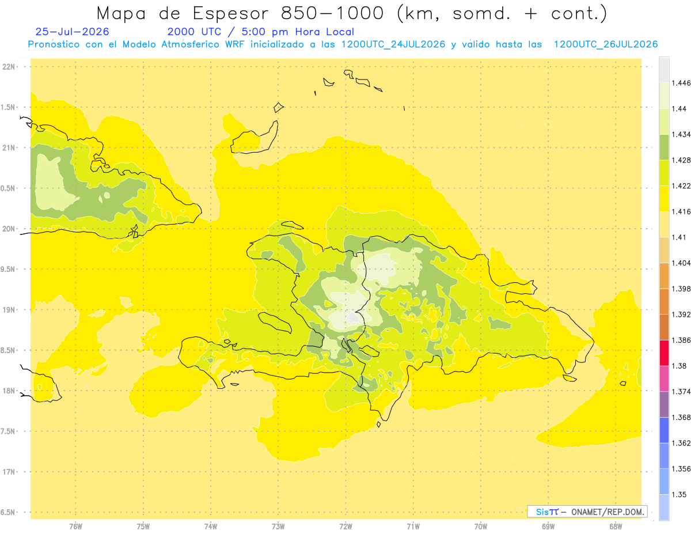Click the tan swatch between 1.404 and 1.41
This screenshot has width=691, height=534.
[665, 250]
